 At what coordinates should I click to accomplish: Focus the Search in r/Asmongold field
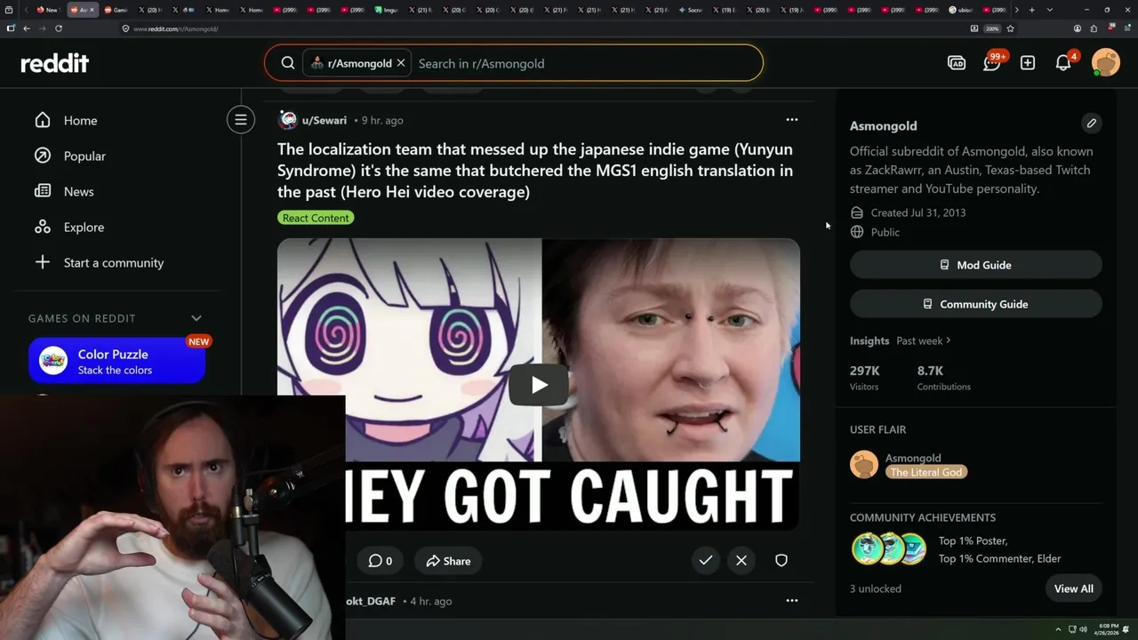click(x=587, y=63)
